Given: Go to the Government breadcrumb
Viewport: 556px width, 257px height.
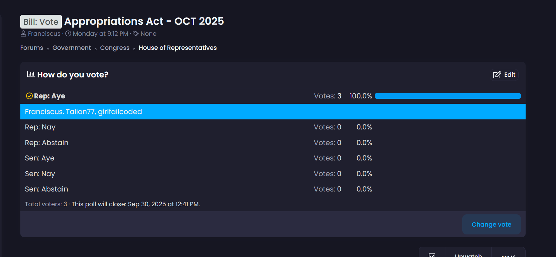Looking at the screenshot, I should point(71,48).
